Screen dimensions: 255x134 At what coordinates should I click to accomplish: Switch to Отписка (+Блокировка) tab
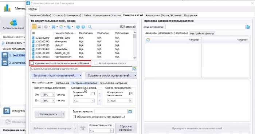coord(67,15)
